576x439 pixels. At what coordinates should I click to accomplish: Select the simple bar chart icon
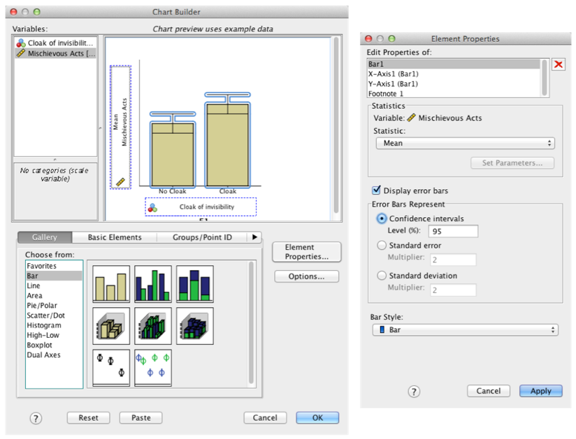[111, 283]
